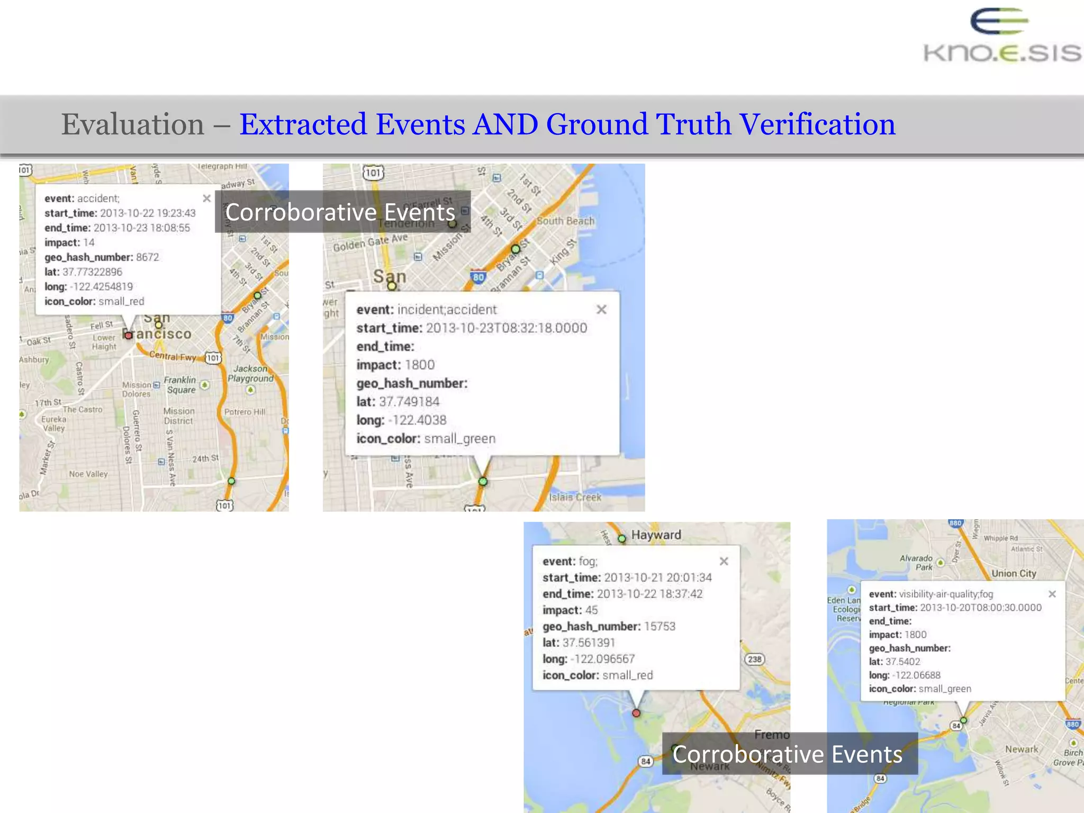
Task: Click impact 45 in fog popup
Action: click(570, 610)
